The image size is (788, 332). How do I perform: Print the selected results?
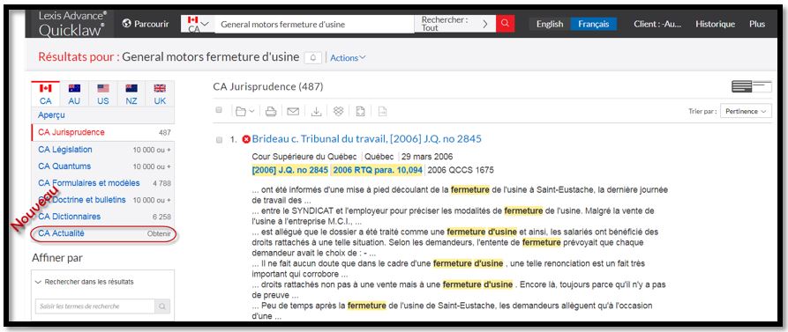(271, 111)
